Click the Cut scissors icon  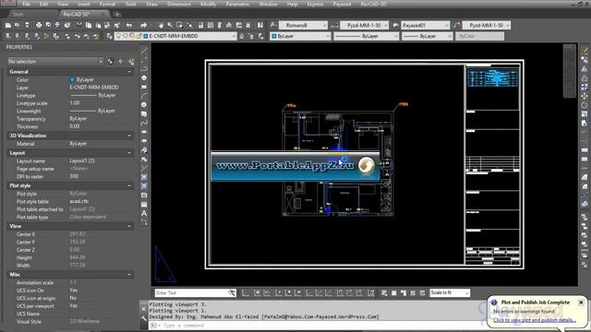tap(79, 25)
